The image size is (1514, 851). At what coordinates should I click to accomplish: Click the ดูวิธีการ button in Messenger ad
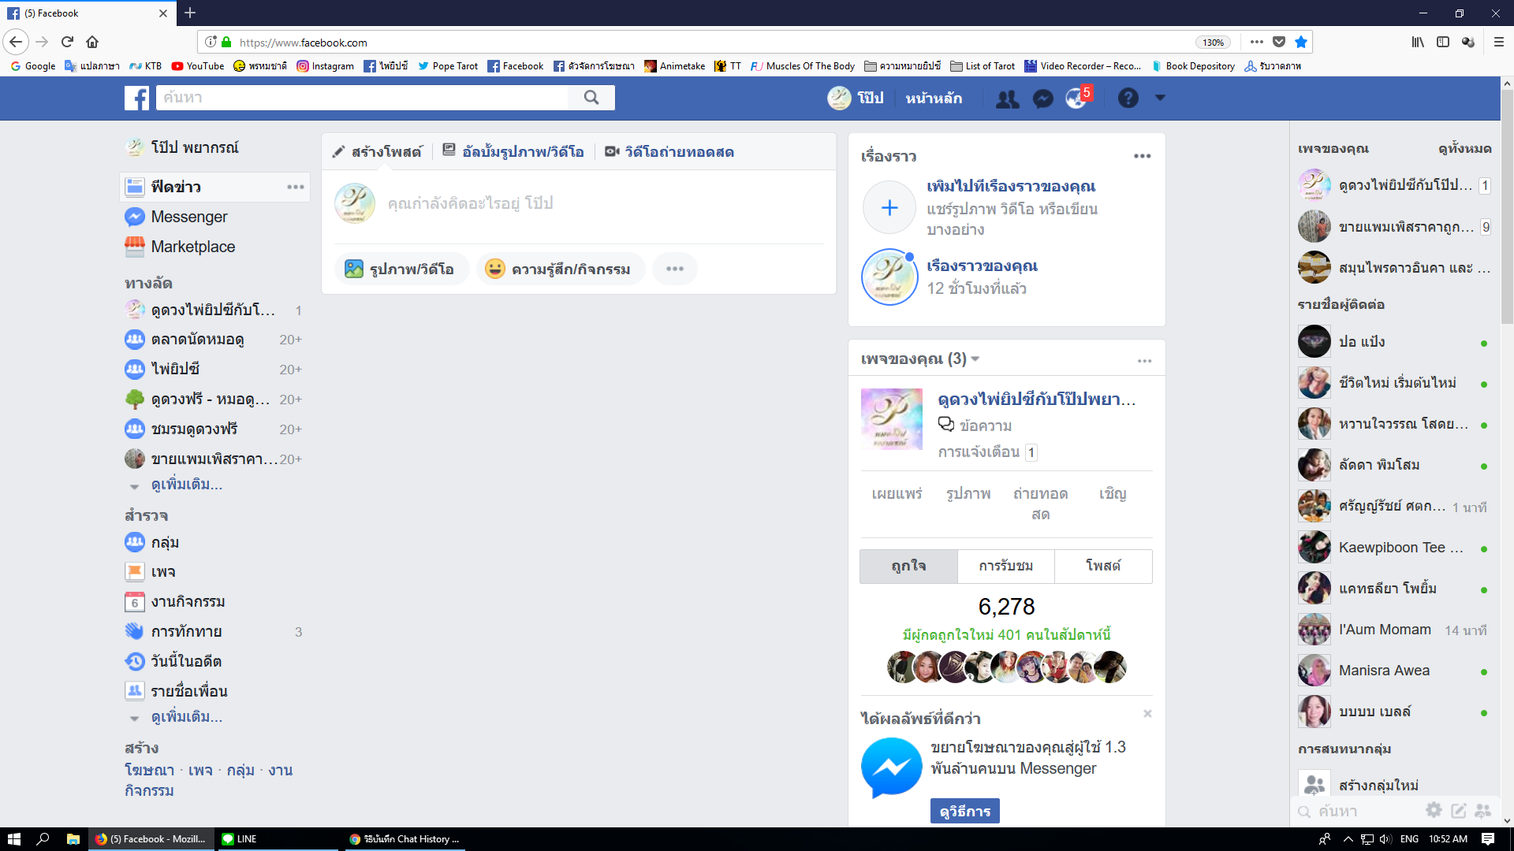click(x=965, y=811)
